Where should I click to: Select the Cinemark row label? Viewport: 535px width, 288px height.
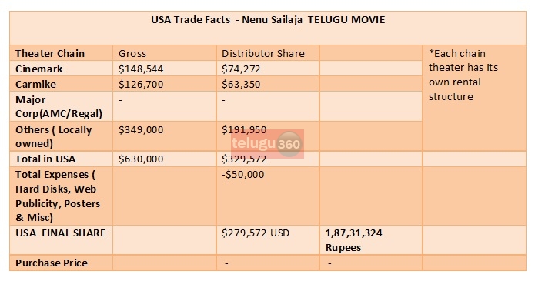coord(39,69)
